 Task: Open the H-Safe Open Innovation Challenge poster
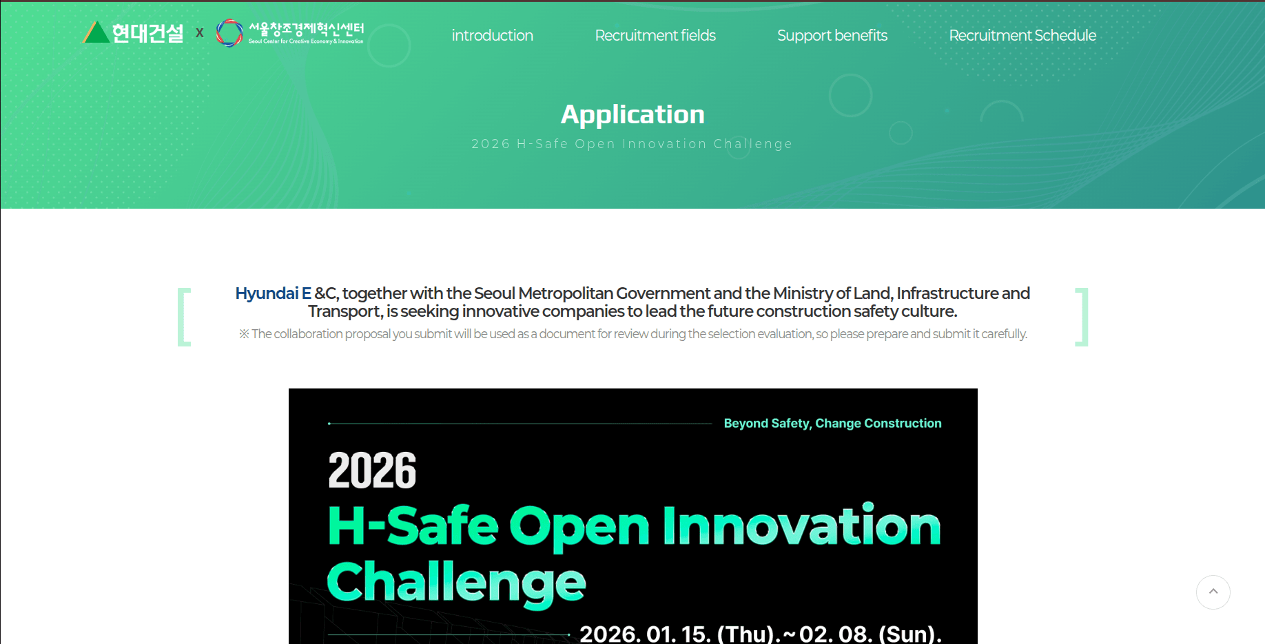click(632, 516)
